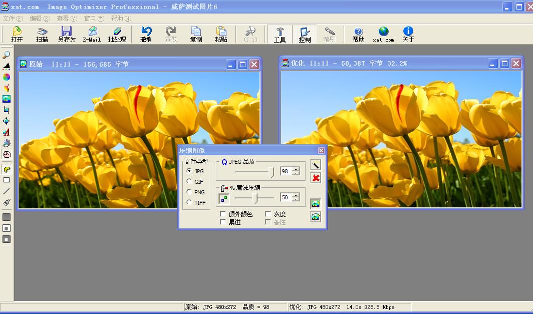Click the JPEG 品质 value field showing 98

287,171
